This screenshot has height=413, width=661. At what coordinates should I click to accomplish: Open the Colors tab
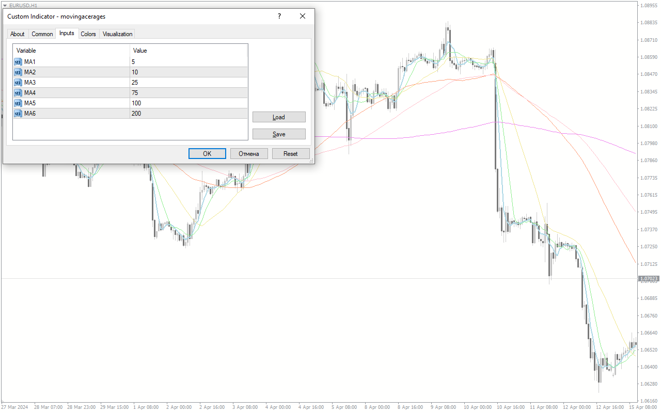click(x=88, y=34)
